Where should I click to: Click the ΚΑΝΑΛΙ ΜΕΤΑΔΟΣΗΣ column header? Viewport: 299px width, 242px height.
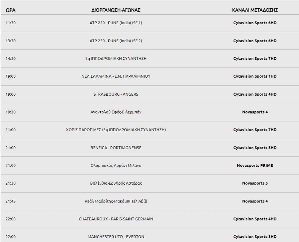pyautogui.click(x=255, y=10)
